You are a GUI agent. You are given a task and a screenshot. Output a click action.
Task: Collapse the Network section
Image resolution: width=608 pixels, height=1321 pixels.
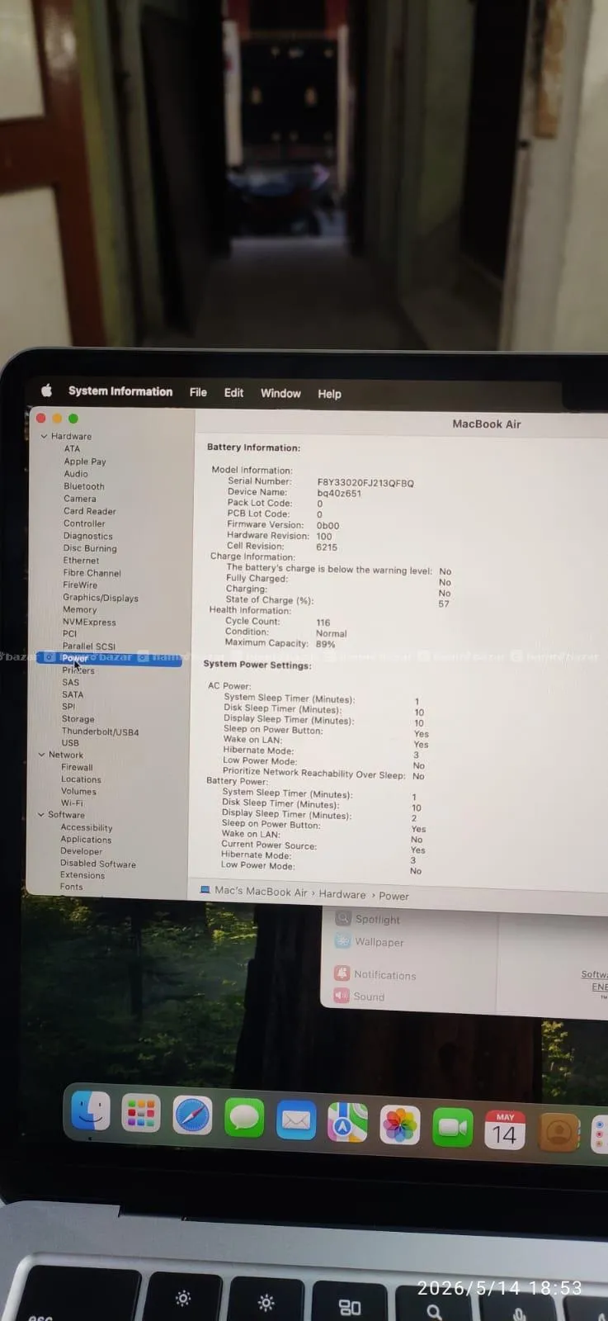[x=42, y=755]
